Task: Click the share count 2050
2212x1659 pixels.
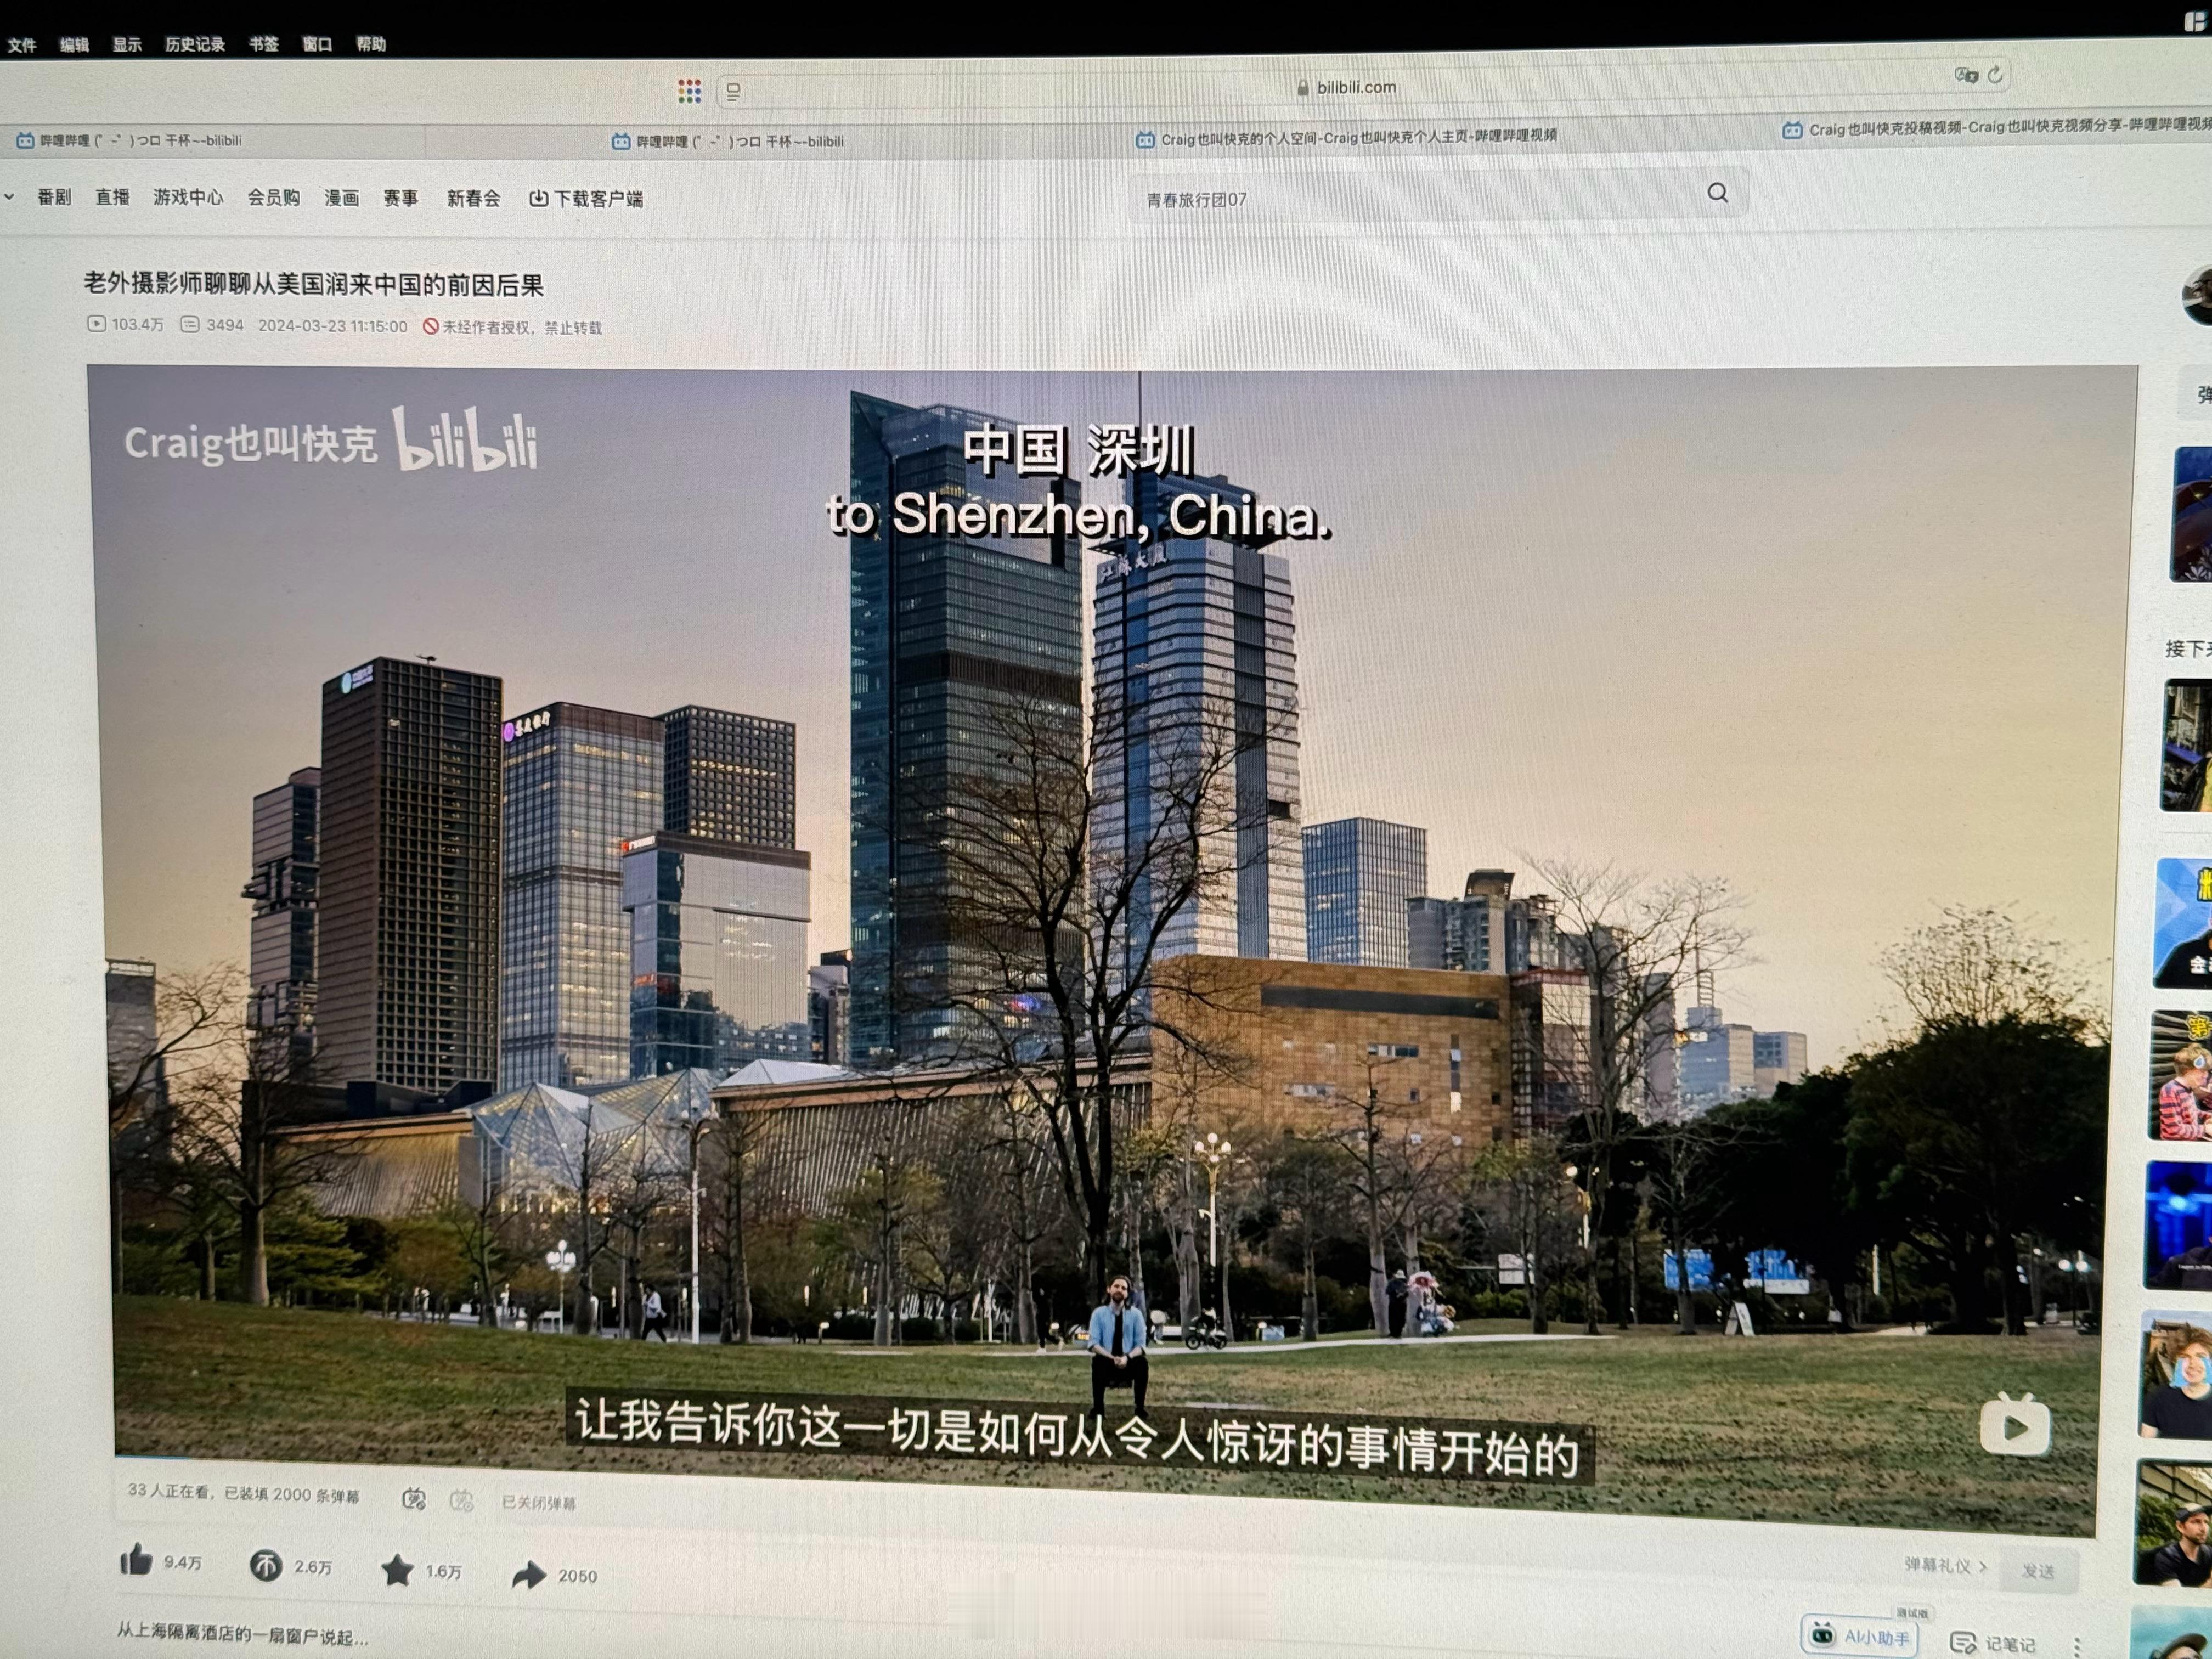Action: [577, 1576]
